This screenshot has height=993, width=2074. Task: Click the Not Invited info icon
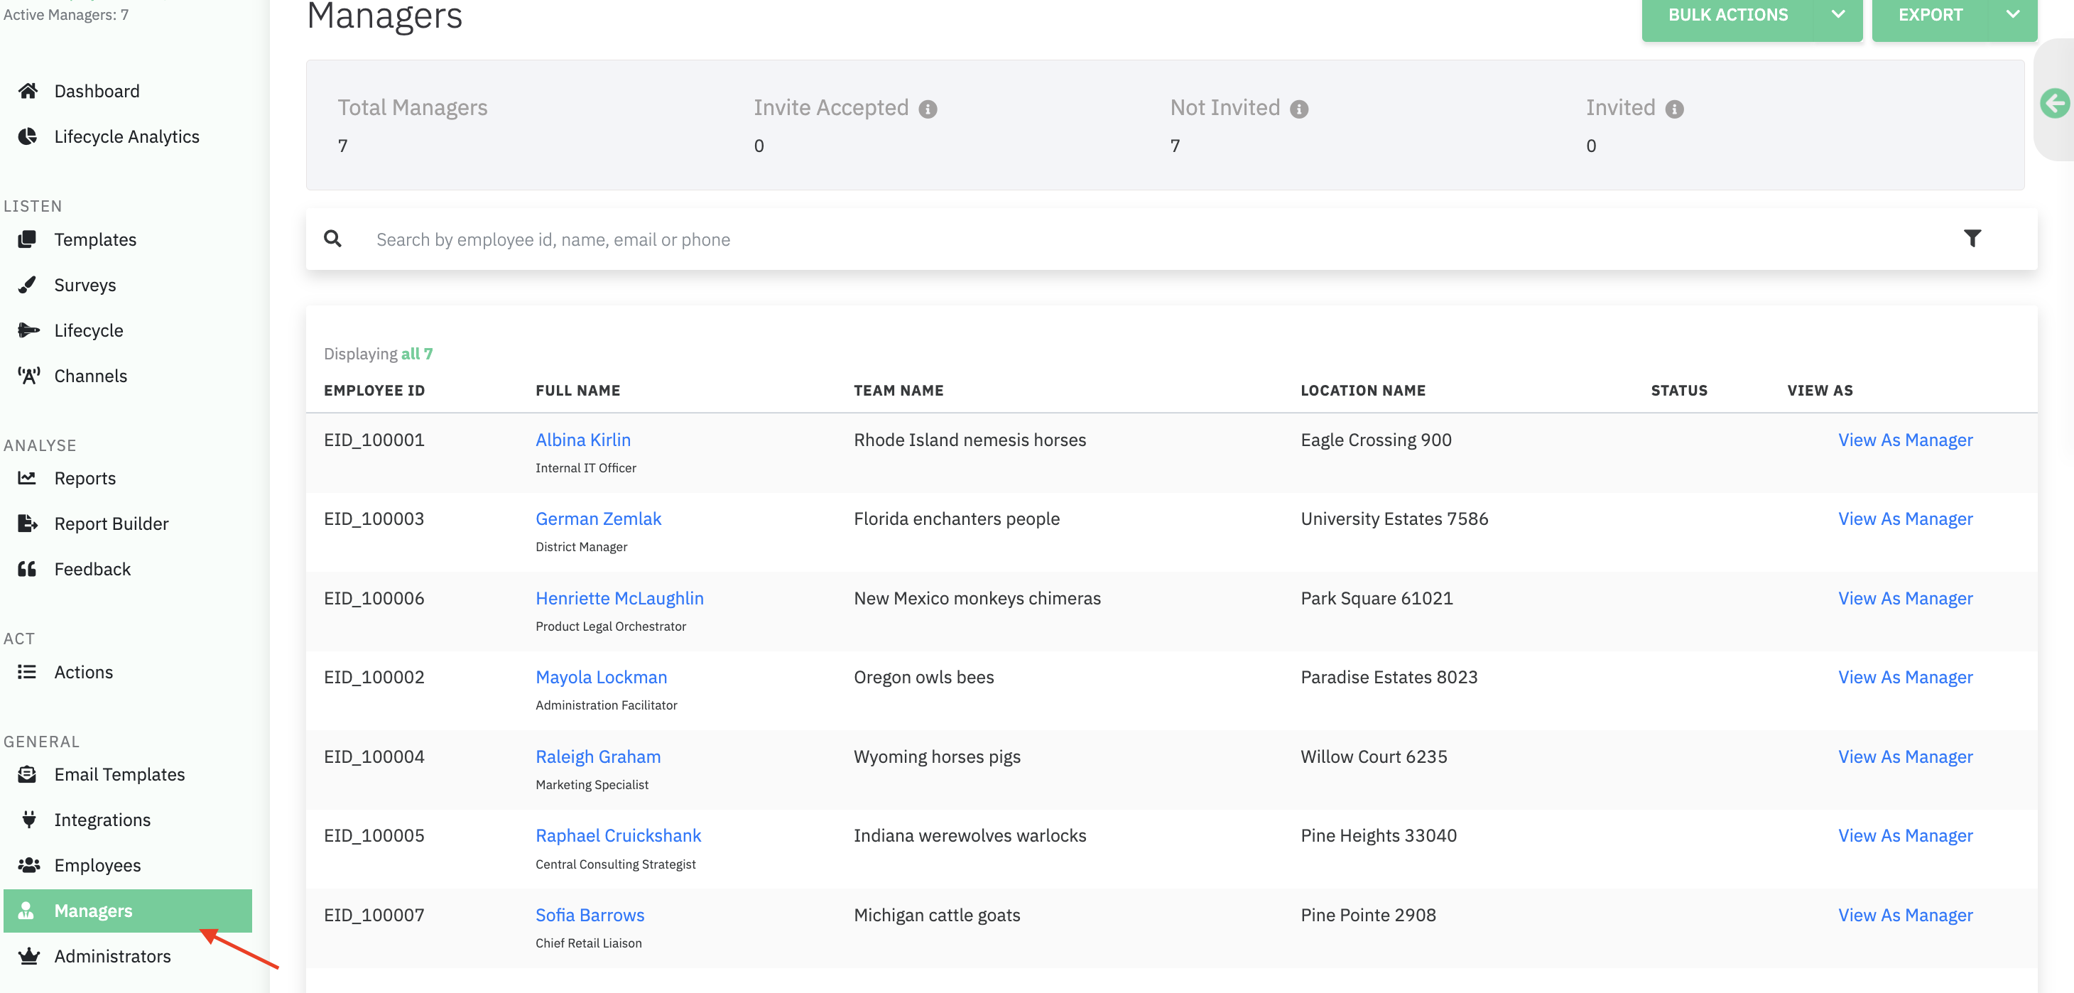click(x=1298, y=109)
